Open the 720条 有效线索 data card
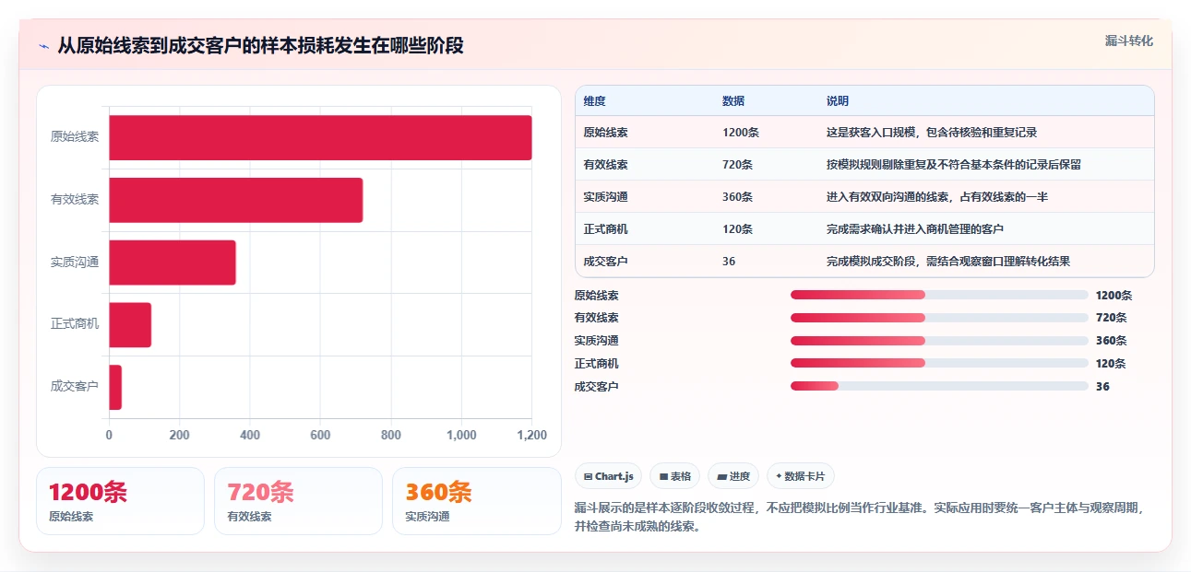The image size is (1191, 572). point(298,501)
